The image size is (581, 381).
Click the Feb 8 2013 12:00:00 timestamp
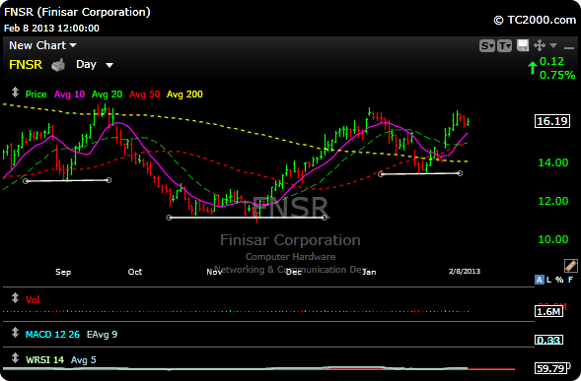tap(51, 29)
